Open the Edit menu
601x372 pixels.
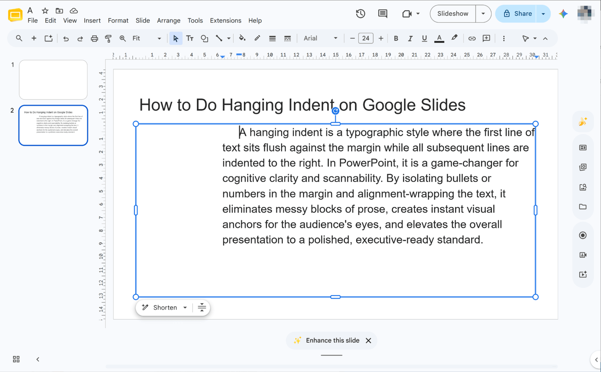[50, 21]
